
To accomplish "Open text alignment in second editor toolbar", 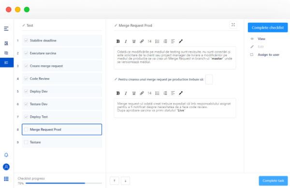I will [x=173, y=93].
